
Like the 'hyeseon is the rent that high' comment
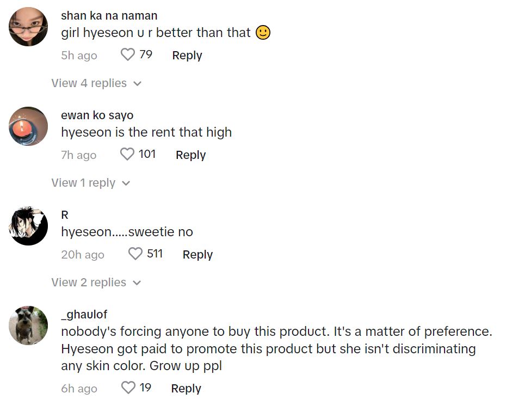coord(127,155)
